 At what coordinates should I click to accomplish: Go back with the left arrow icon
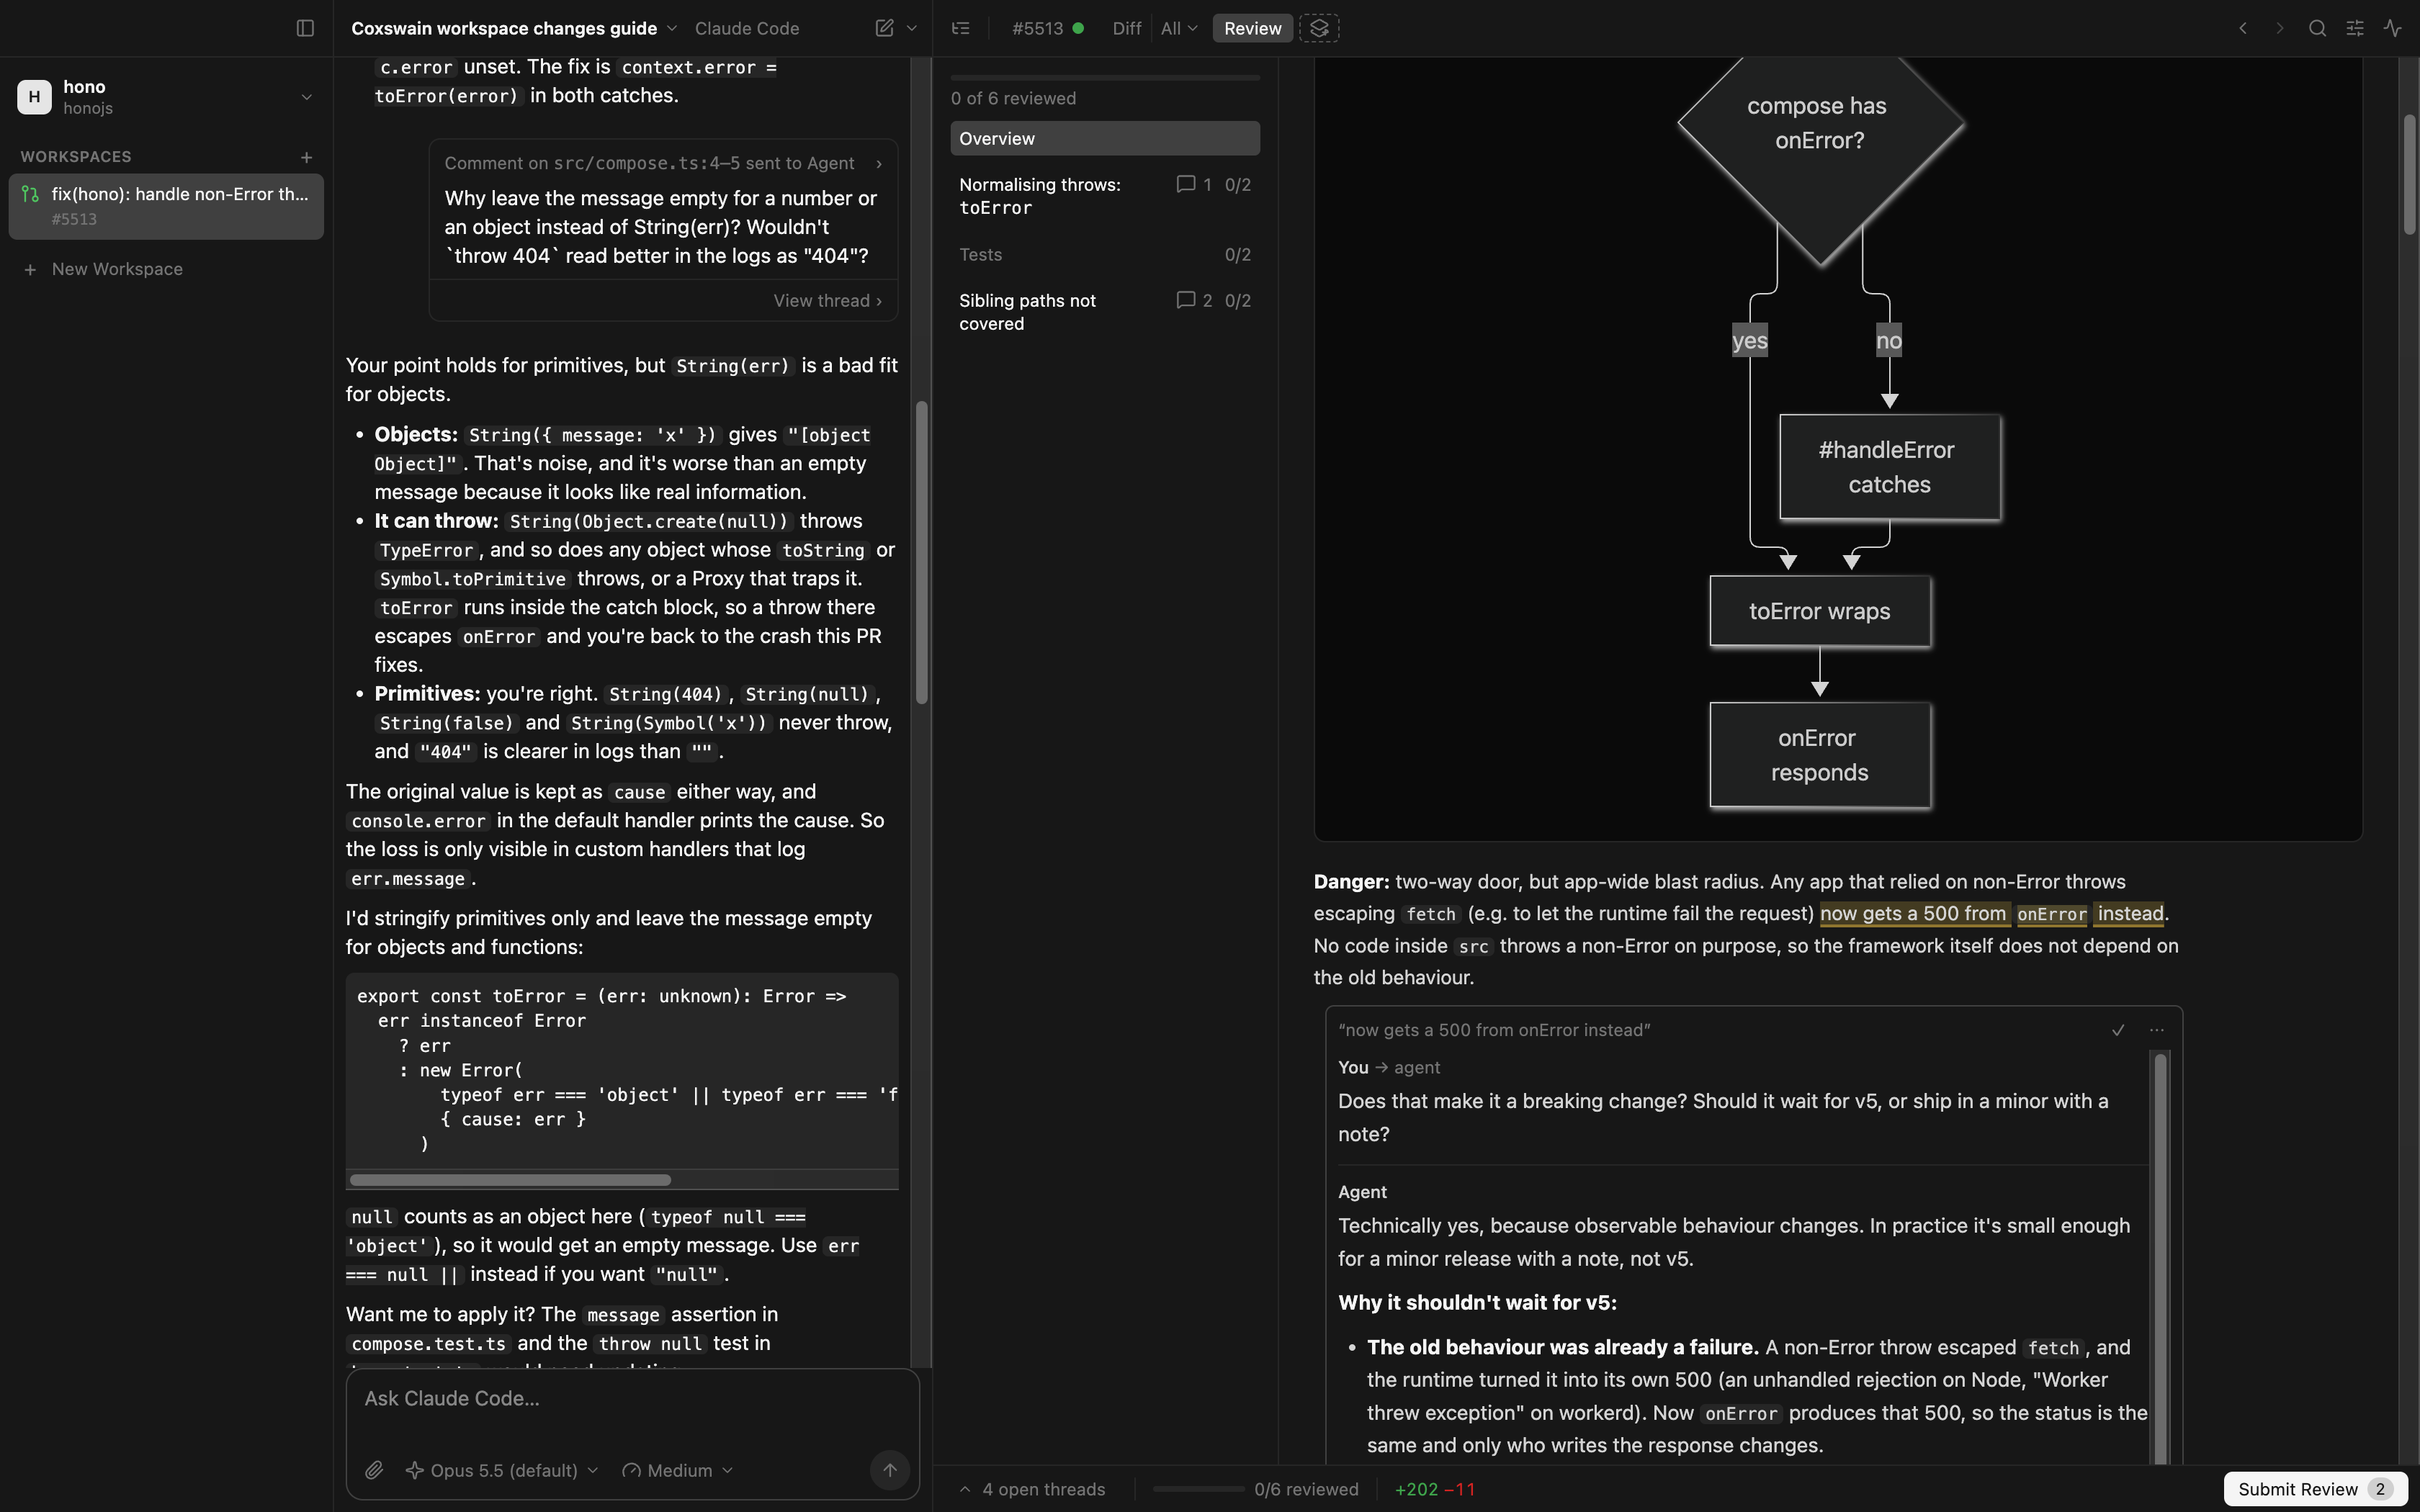[2243, 28]
